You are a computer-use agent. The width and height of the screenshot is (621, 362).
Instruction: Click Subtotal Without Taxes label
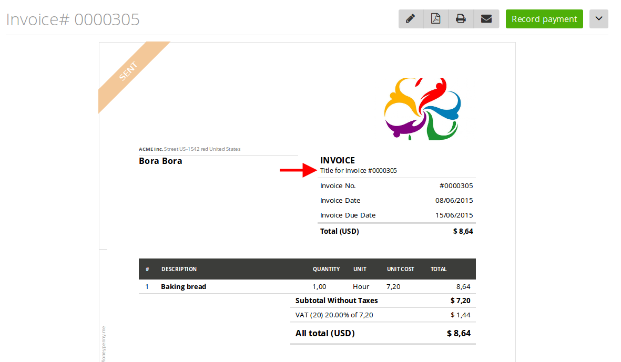click(x=337, y=301)
